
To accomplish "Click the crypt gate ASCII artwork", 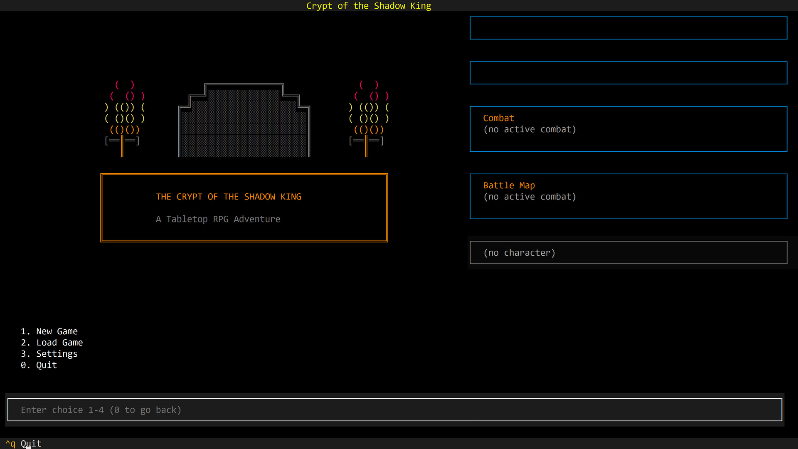I will coord(244,121).
